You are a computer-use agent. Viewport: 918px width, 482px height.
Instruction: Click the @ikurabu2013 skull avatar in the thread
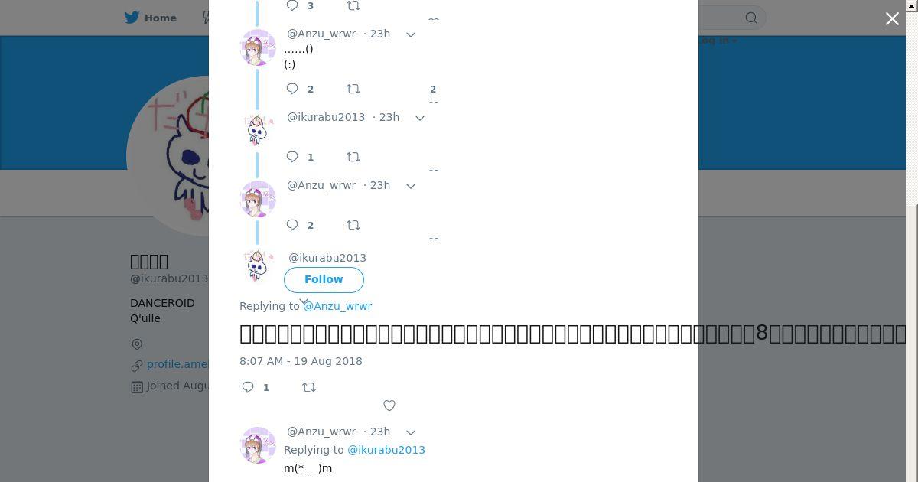point(258,132)
